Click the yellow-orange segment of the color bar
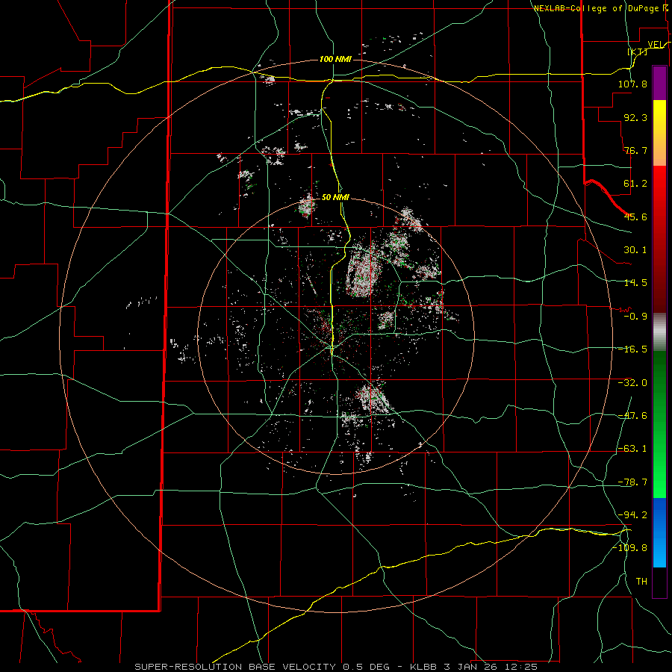This screenshot has width=672, height=672. [659, 133]
